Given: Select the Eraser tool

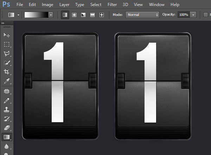Looking at the screenshot, I should coord(7,128).
